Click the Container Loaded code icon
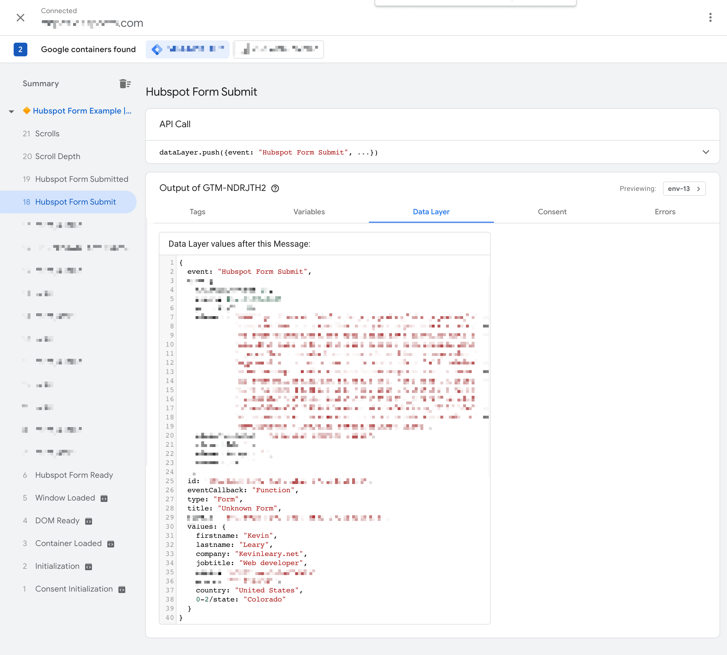This screenshot has height=655, width=727. pos(111,544)
